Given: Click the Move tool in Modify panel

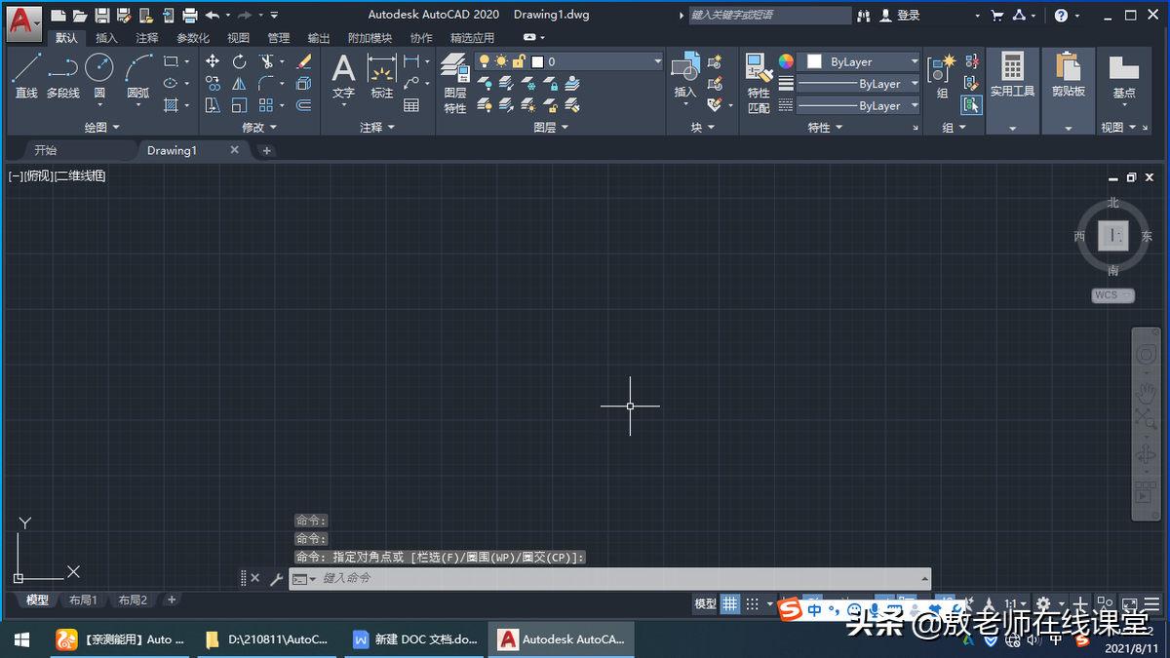Looking at the screenshot, I should coord(213,61).
